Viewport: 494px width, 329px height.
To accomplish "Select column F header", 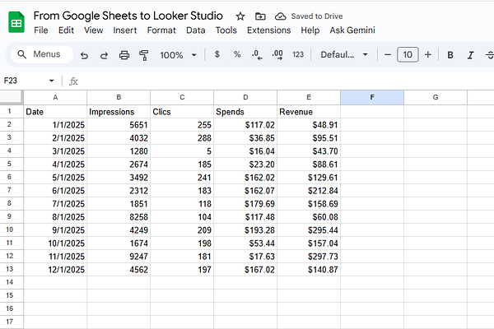I will [372, 97].
